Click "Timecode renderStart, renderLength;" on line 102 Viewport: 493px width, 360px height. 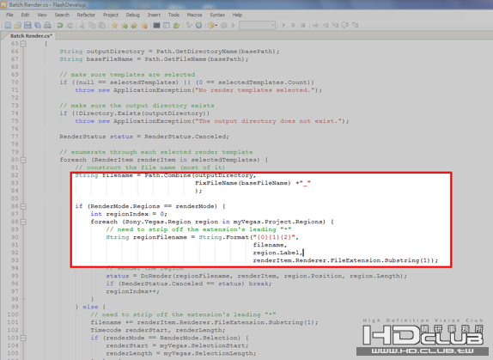click(158, 331)
